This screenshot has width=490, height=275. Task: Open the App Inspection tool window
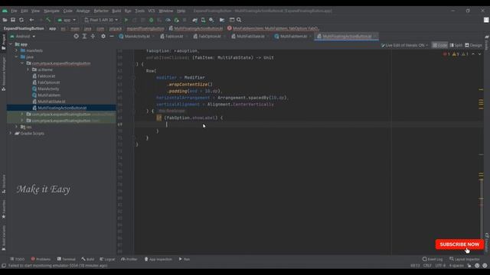(x=158, y=259)
